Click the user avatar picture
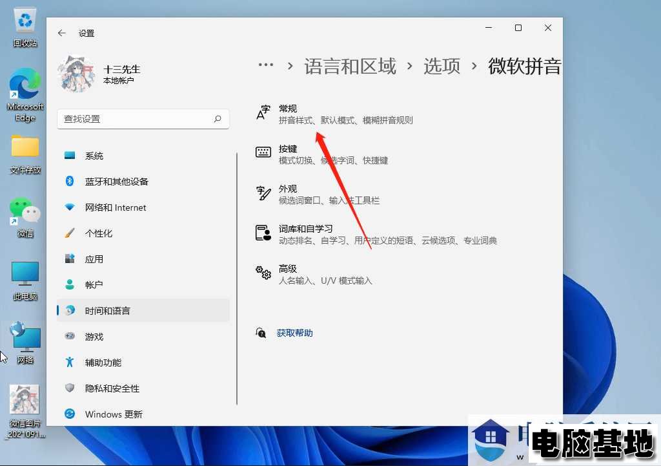Viewport: 661px width, 466px height. (76, 74)
